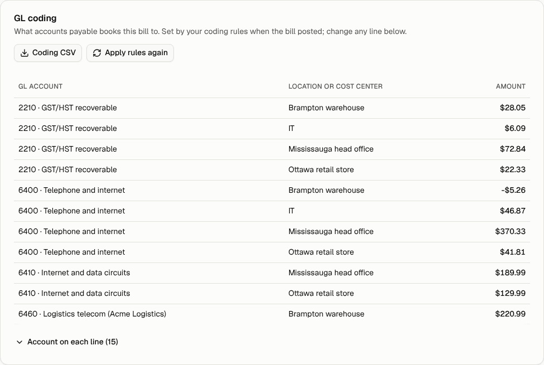544x365 pixels.
Task: Click the chevron next to Account on each line
Action: coord(20,342)
